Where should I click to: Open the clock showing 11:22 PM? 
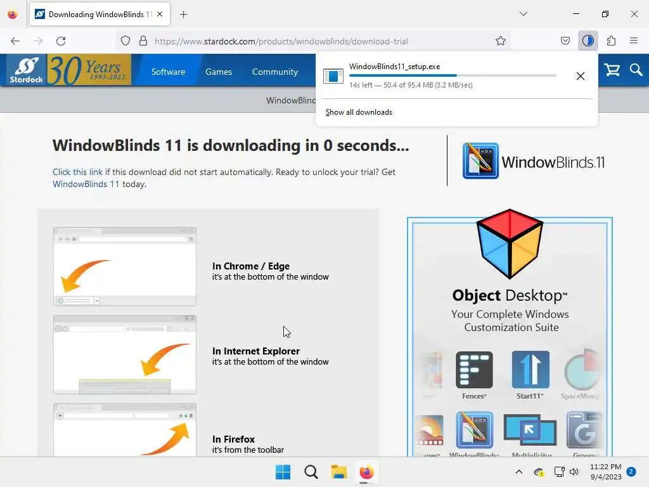pyautogui.click(x=605, y=472)
